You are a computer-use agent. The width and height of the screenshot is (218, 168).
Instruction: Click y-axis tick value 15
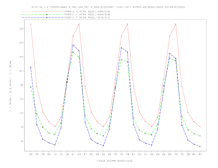tap(21, 99)
